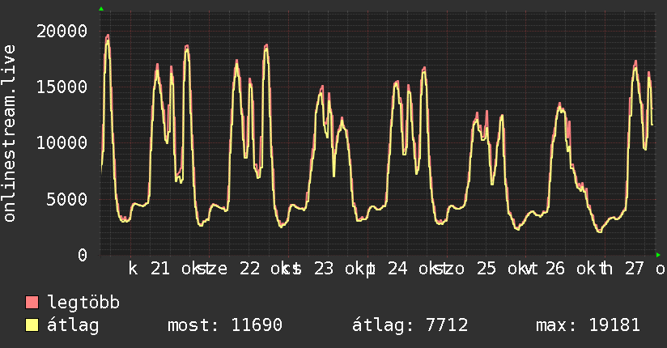Click the 0 label at the axis origin
The height and width of the screenshot is (348, 667).
point(83,255)
